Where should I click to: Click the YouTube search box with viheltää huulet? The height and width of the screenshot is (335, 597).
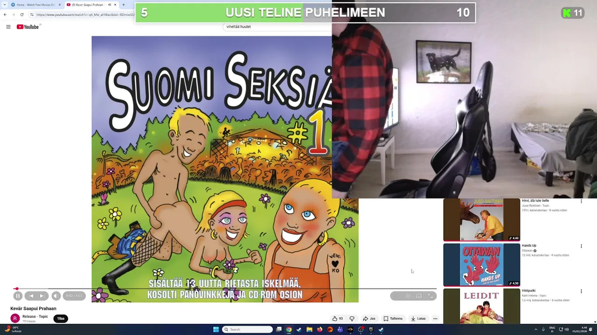tap(277, 27)
